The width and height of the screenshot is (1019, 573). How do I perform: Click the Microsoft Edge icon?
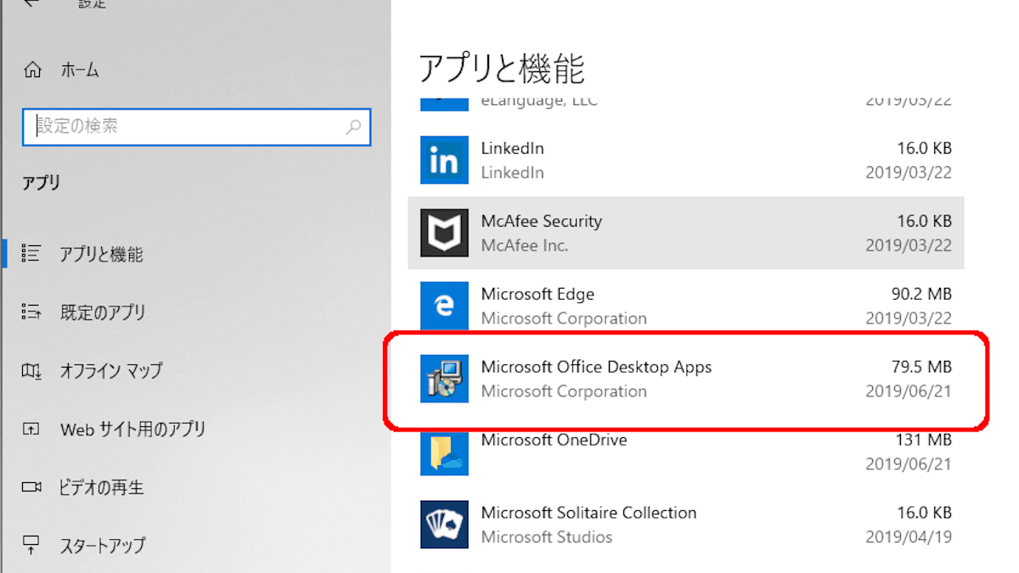444,306
